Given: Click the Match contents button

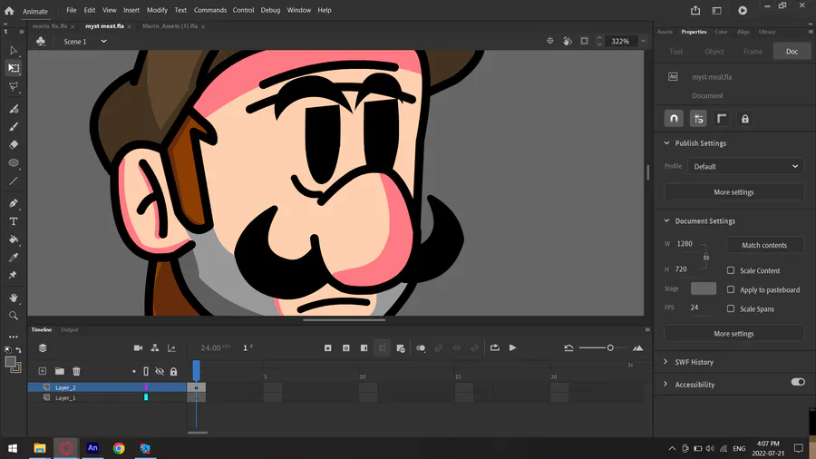Looking at the screenshot, I should coord(764,245).
